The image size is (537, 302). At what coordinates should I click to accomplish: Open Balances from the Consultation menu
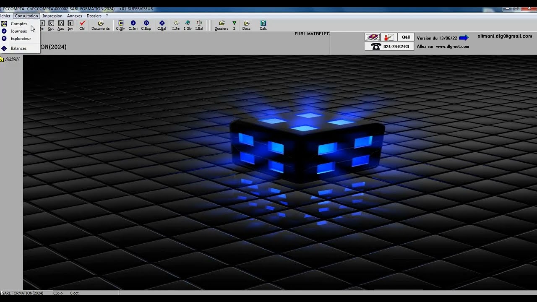click(x=20, y=48)
